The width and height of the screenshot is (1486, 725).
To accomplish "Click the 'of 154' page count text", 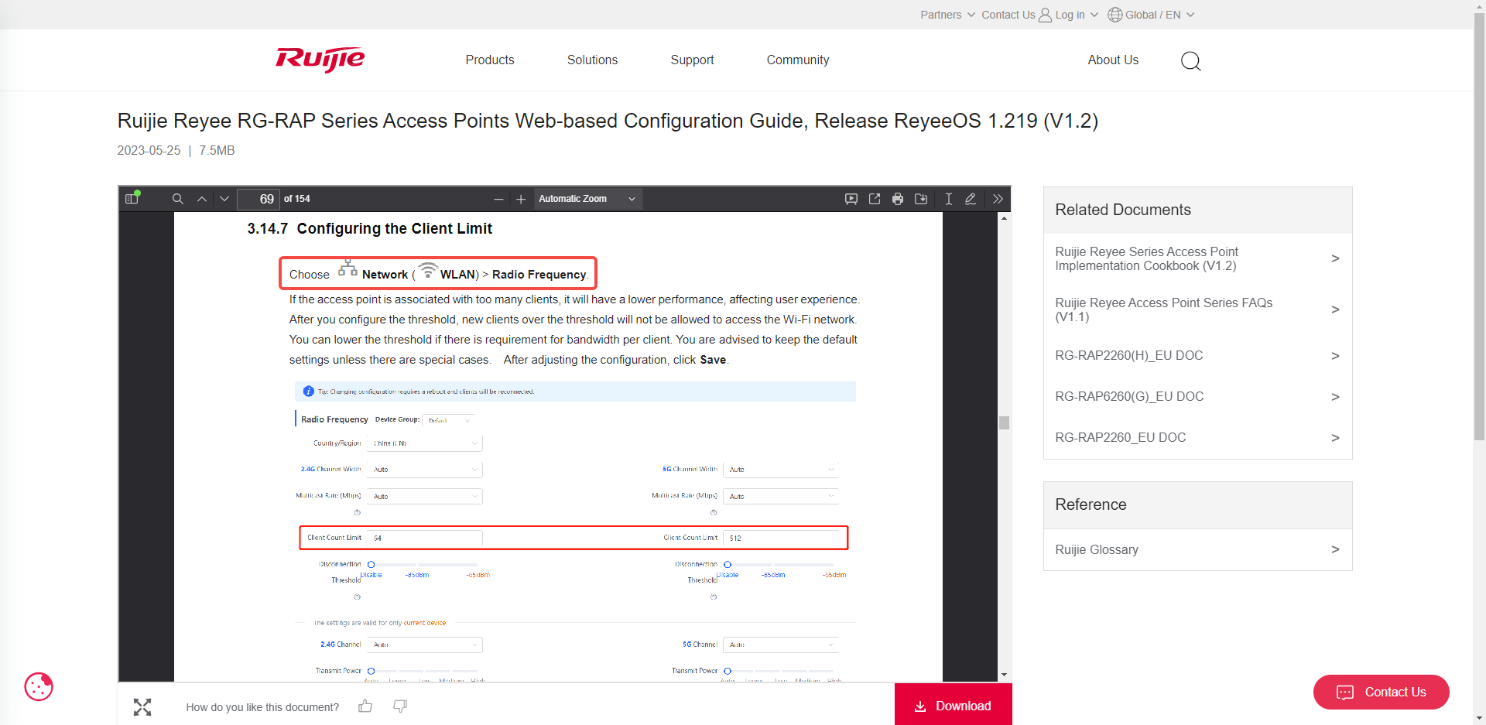I will point(297,199).
